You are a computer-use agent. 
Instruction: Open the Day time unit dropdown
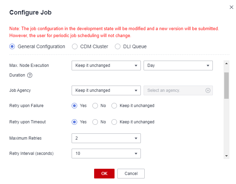pos(178,65)
